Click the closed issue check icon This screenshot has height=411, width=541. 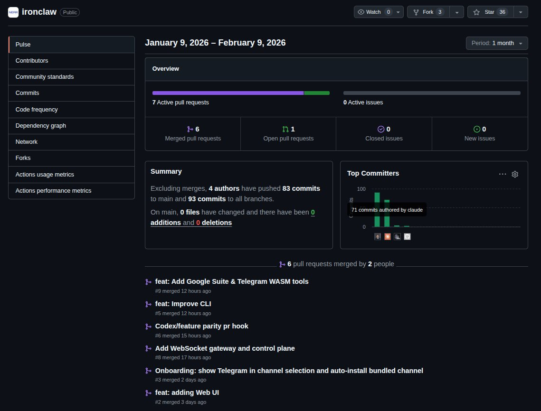click(381, 129)
